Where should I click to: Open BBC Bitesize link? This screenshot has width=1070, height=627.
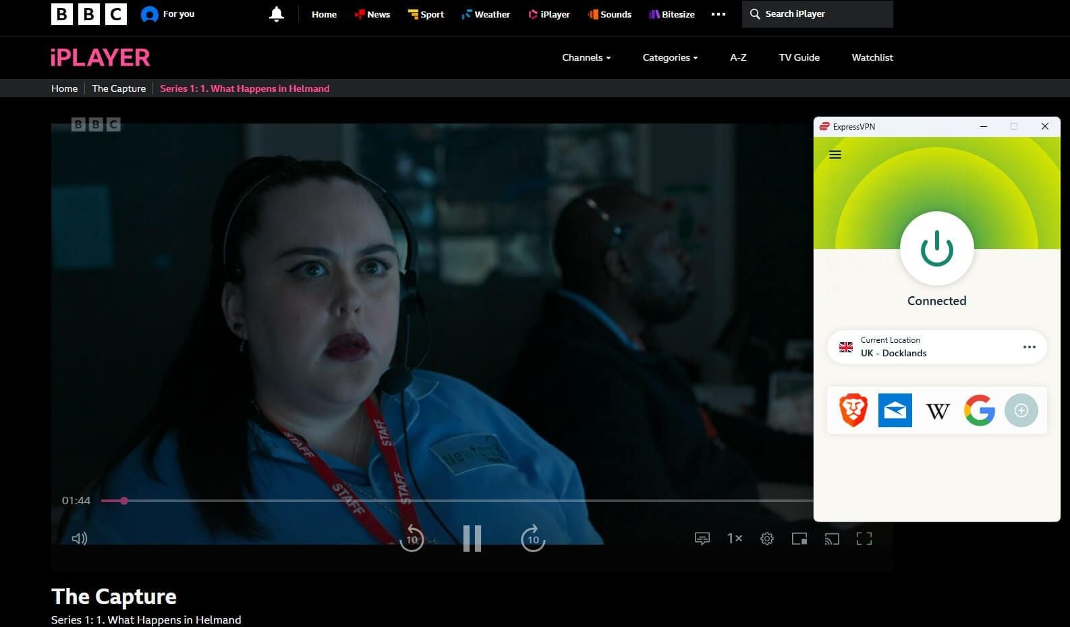(x=672, y=14)
